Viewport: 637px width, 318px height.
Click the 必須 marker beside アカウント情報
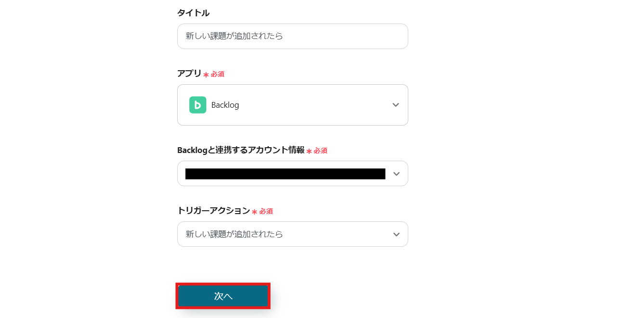click(321, 151)
